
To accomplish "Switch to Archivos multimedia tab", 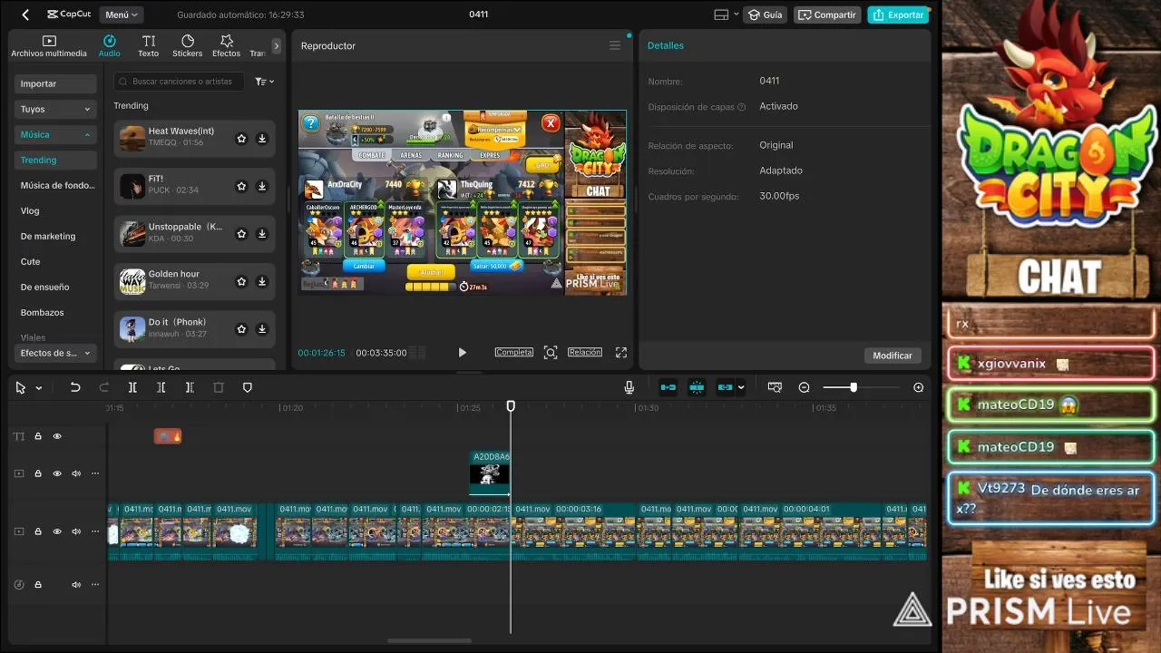I will (49, 46).
